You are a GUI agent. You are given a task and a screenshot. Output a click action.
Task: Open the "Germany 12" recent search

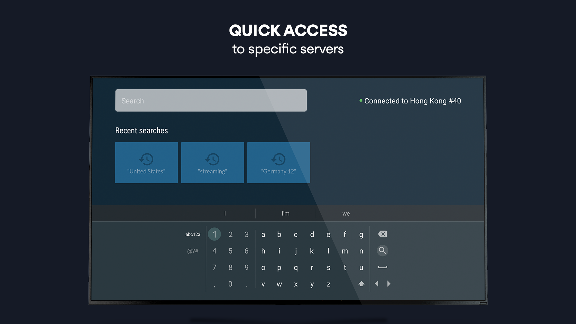pyautogui.click(x=278, y=163)
